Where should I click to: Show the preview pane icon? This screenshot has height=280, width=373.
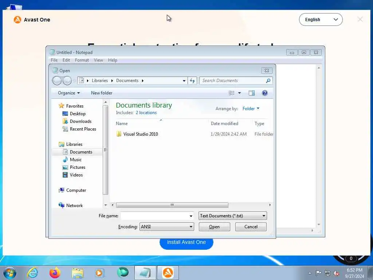coord(252,93)
